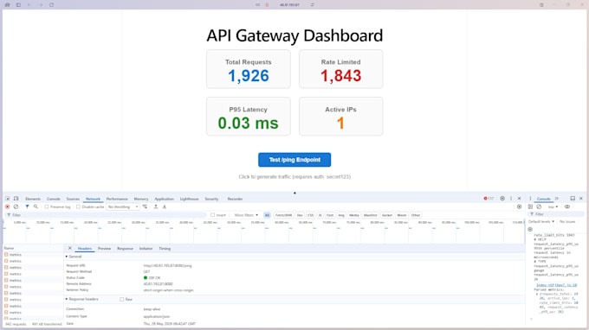589x330 pixels.
Task: Select the Font type filter
Action: click(330, 215)
